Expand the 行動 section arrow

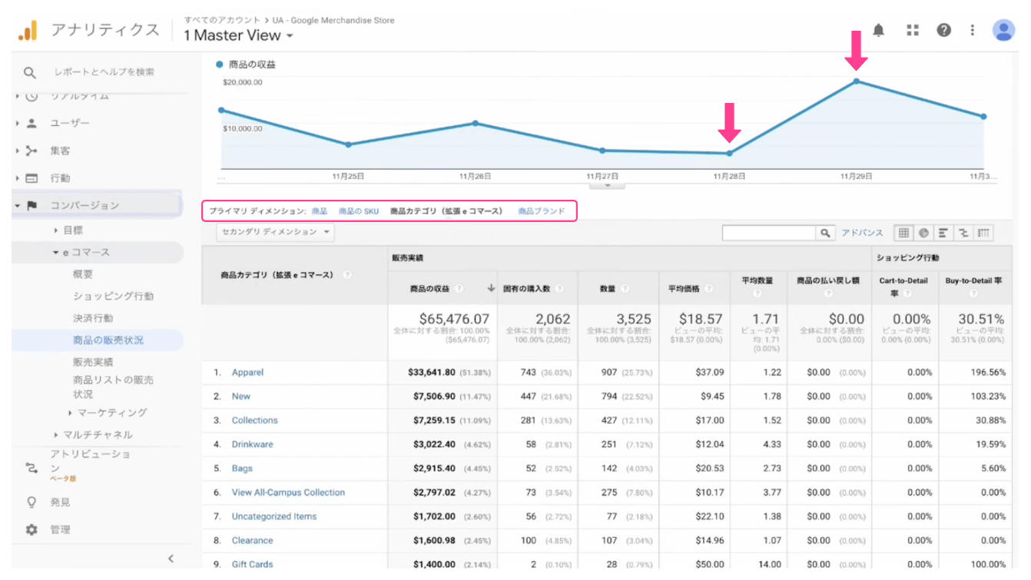pyautogui.click(x=18, y=178)
